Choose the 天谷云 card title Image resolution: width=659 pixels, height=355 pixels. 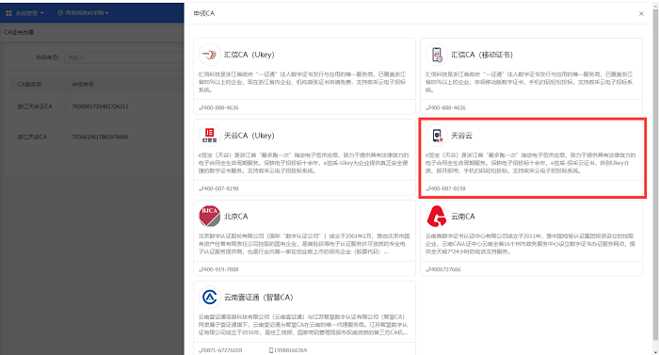(x=461, y=136)
